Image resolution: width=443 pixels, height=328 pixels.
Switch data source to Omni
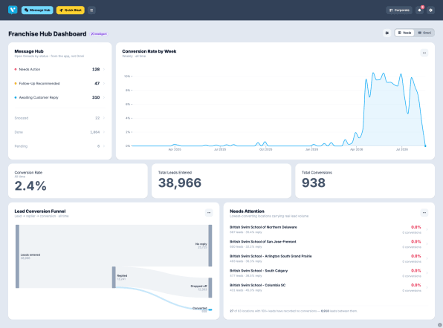424,33
